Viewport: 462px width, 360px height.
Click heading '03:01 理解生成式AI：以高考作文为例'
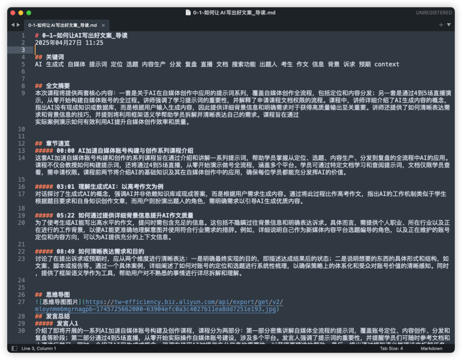click(x=110, y=187)
